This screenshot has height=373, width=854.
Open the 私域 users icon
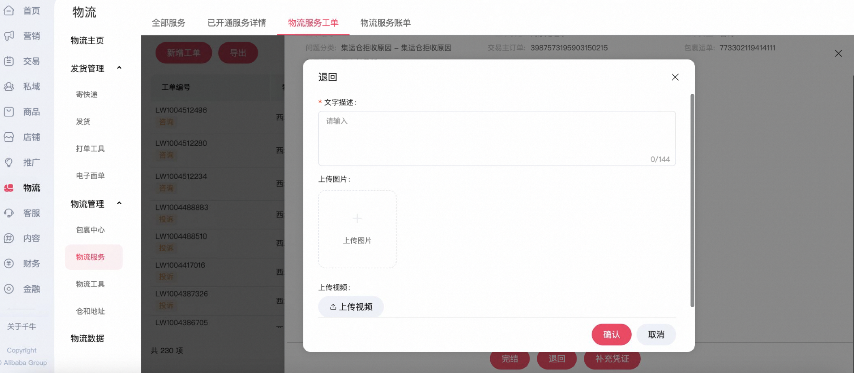pos(9,87)
